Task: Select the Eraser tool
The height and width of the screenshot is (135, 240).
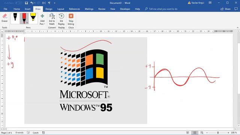Action: pyautogui.click(x=4, y=18)
